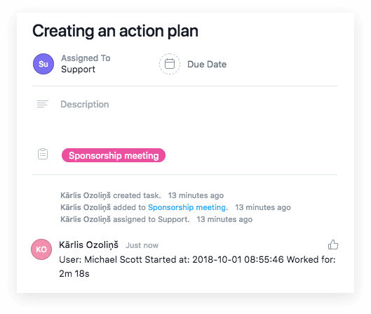Like the comment with thumbs-up icon
Viewport: 371px width, 314px height.
coord(333,244)
